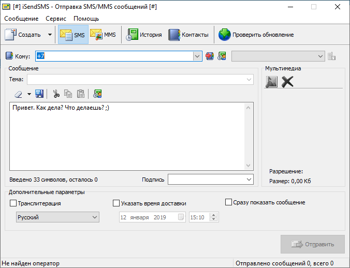
Task: Open the Помощь menu
Action: tap(86, 19)
